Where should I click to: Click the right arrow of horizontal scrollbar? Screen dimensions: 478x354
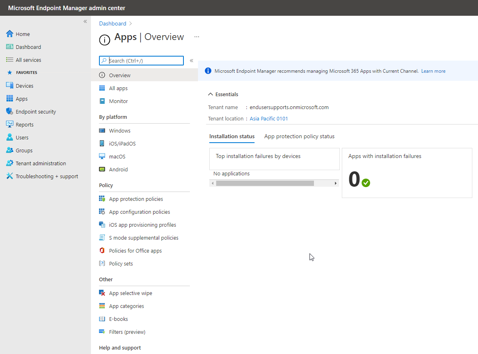point(335,183)
